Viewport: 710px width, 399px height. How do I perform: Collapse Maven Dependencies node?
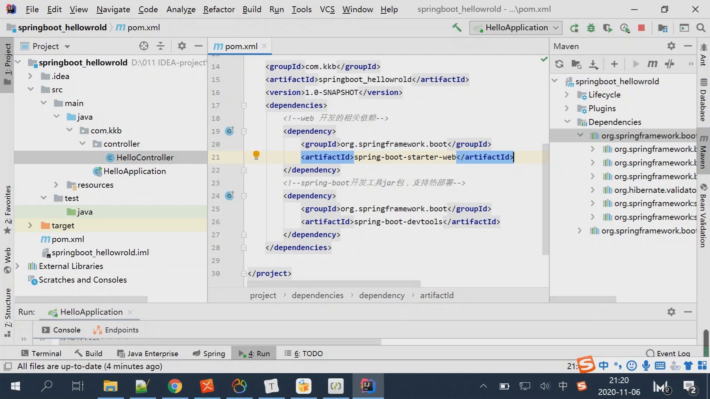pos(567,122)
